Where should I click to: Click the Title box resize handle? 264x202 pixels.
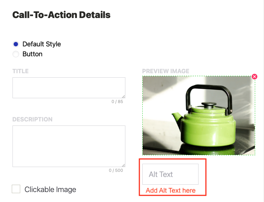click(123, 96)
